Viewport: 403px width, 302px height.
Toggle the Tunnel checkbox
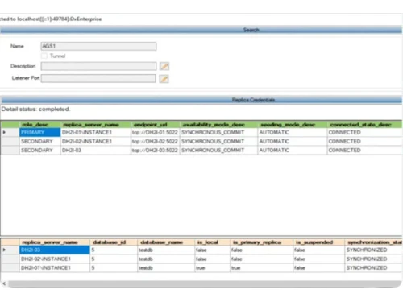[44, 56]
